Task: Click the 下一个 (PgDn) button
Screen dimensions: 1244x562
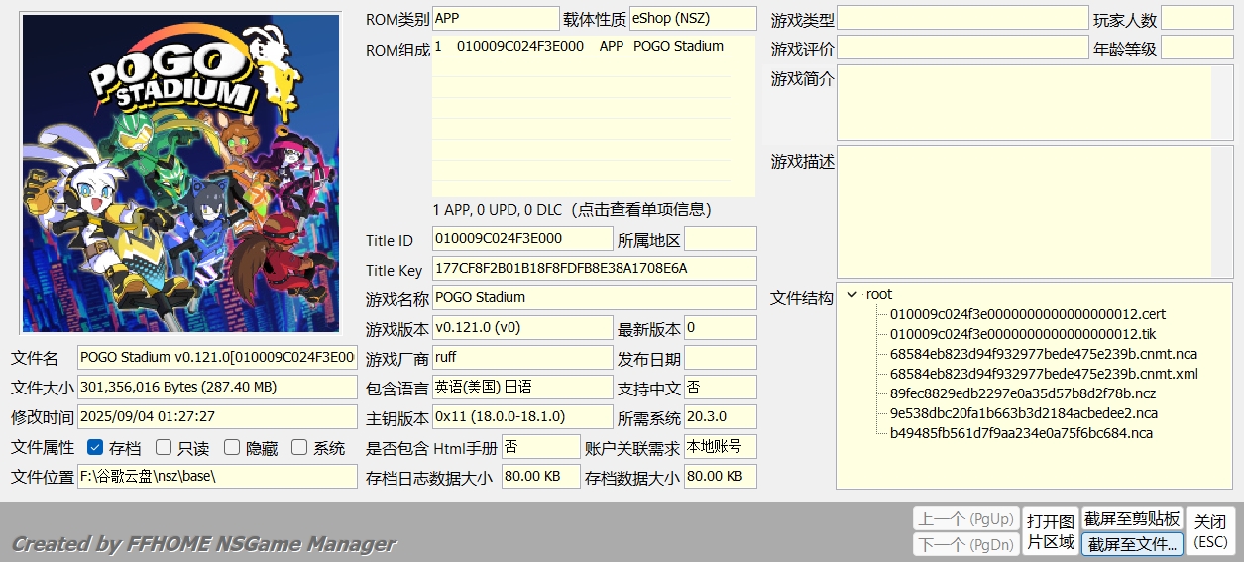Action: 964,544
